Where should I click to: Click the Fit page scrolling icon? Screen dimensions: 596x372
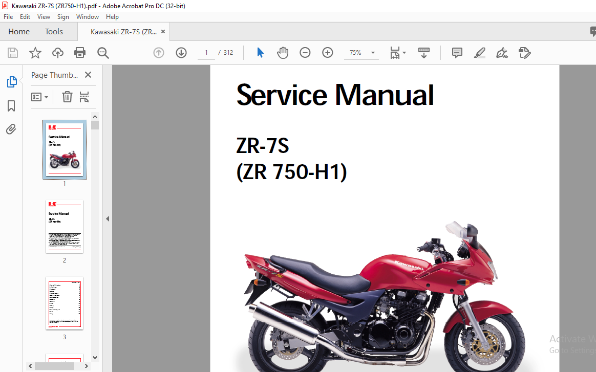pos(395,53)
